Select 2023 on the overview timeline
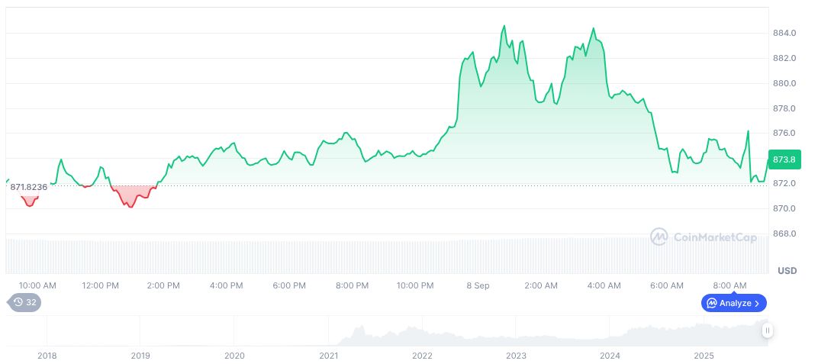The height and width of the screenshot is (364, 818). click(517, 356)
